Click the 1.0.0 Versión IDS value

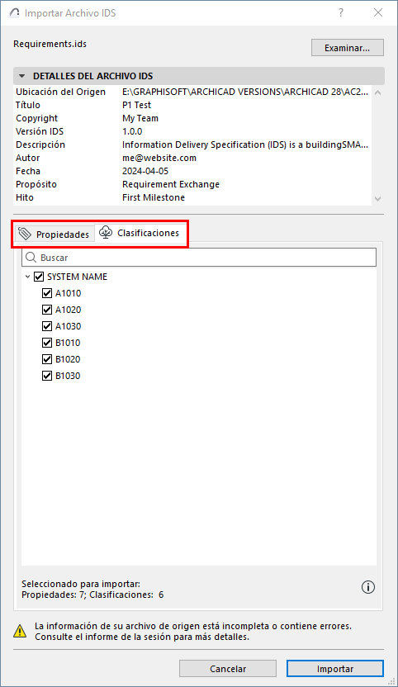tap(132, 131)
